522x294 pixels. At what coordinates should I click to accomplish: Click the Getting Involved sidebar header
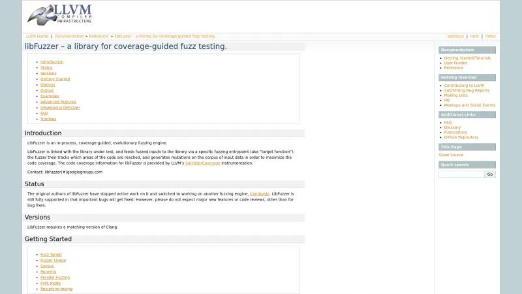tap(467, 77)
